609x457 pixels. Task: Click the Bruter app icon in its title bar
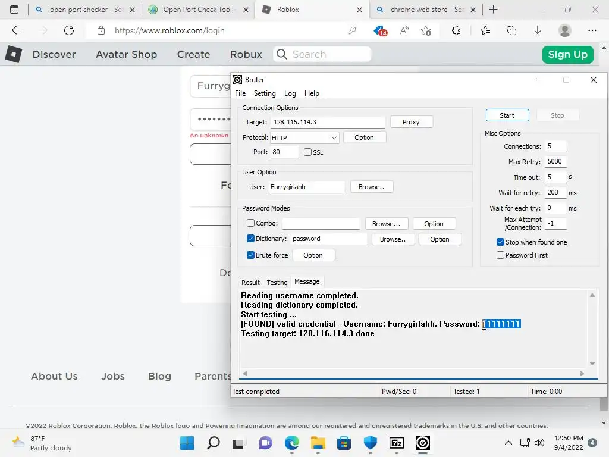point(237,80)
